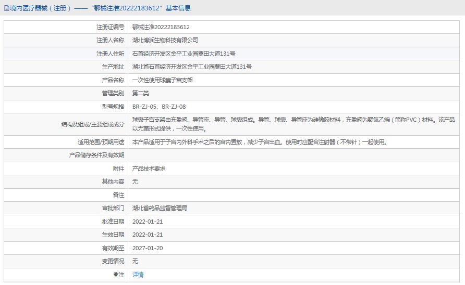465x285 pixels.
Task: Open the 详情 link in the last row
Action: click(x=138, y=275)
